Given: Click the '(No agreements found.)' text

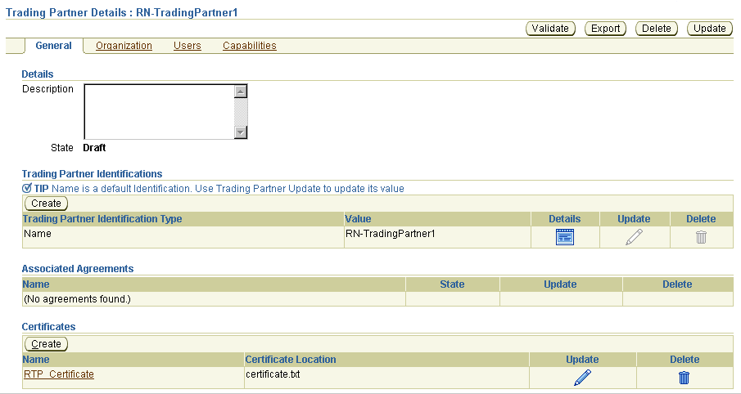Looking at the screenshot, I should pos(77,299).
